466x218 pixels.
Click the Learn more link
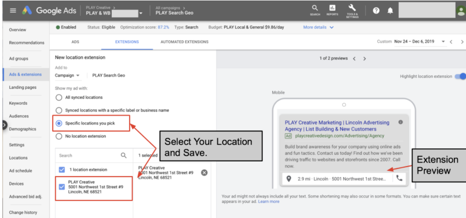tap(269, 202)
